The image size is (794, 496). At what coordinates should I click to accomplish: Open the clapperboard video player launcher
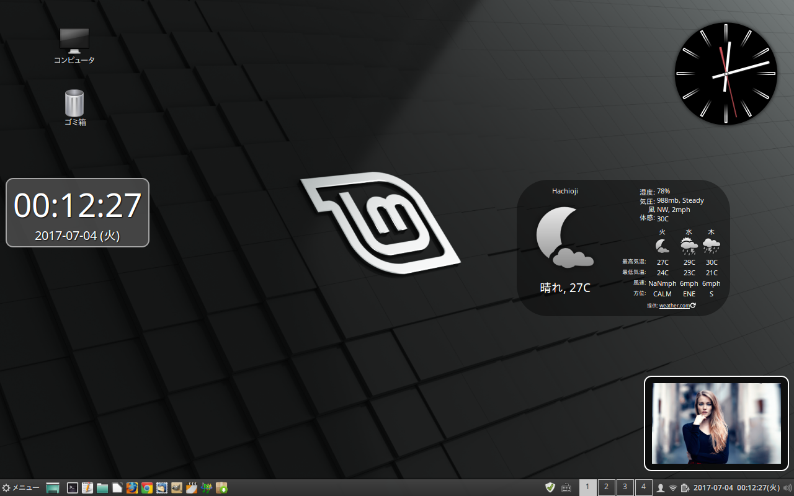(192, 488)
